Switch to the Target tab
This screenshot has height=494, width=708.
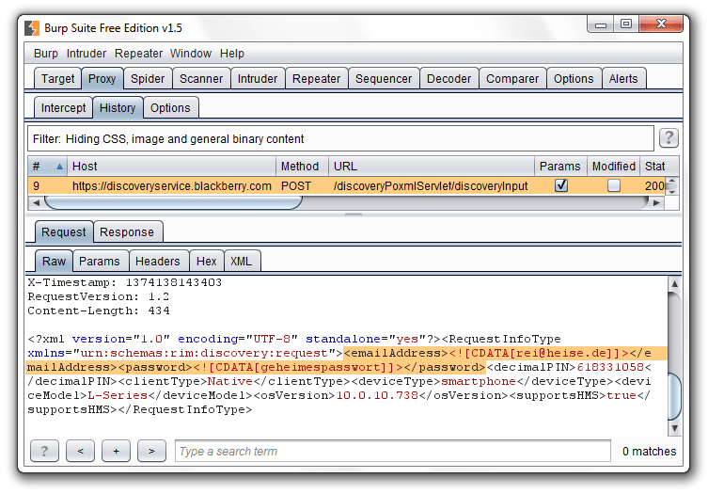click(57, 79)
